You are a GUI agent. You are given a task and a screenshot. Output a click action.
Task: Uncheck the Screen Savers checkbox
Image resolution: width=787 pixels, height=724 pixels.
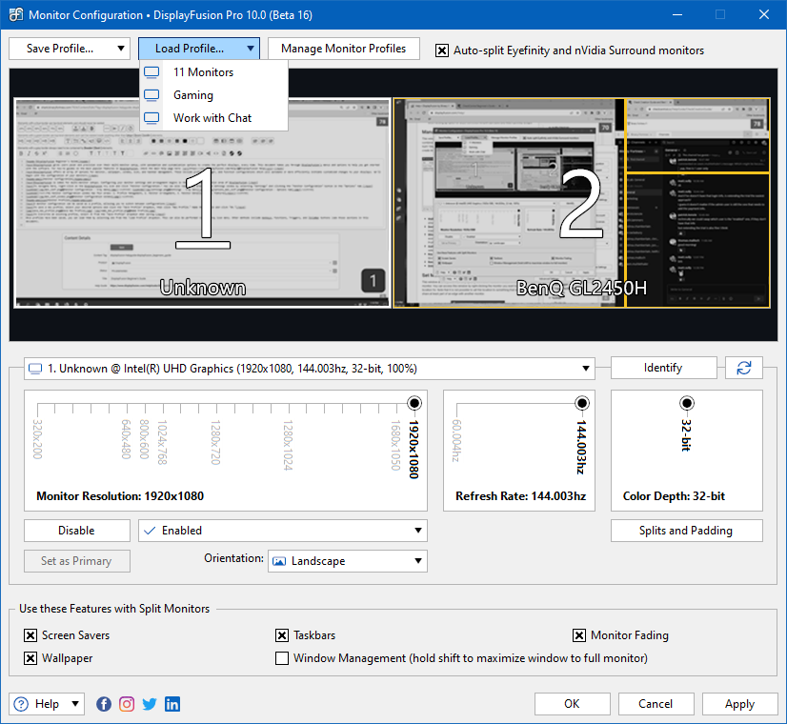[x=30, y=635]
